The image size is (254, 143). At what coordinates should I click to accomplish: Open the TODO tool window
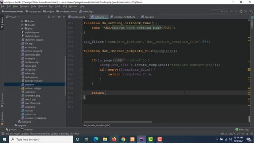(12, 129)
